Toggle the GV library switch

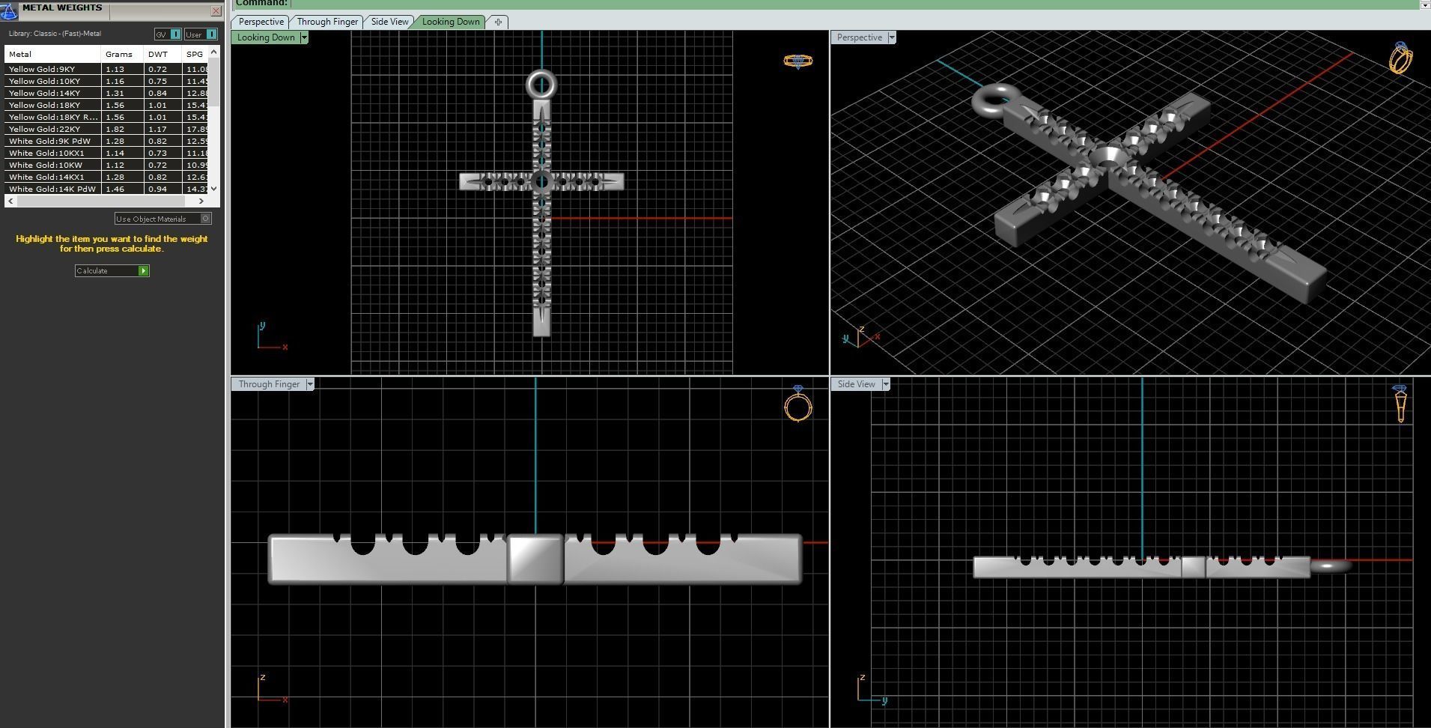click(x=168, y=34)
